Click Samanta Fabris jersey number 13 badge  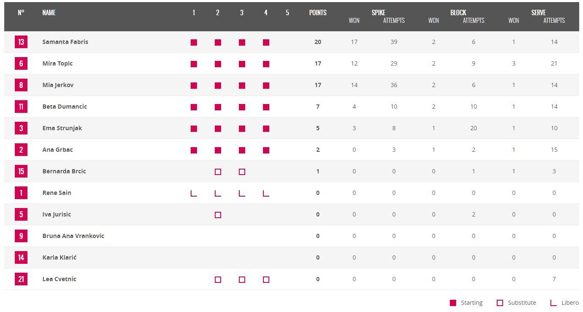(x=21, y=42)
